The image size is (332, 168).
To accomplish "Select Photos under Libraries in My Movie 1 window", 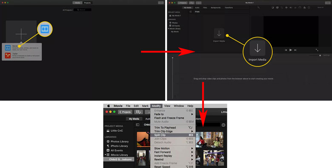I will (173, 23).
